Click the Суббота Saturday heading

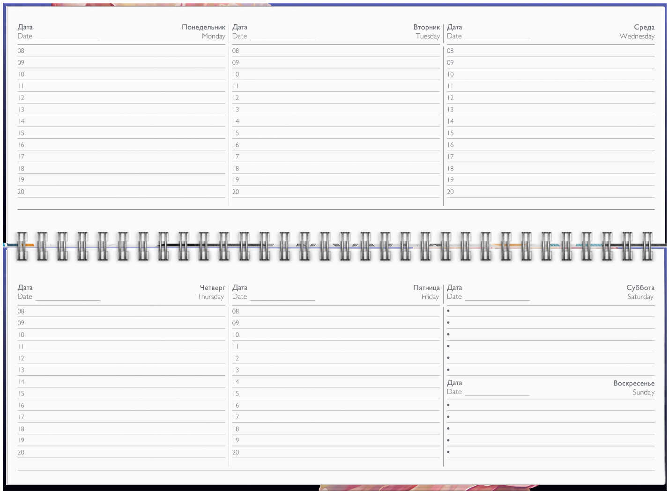640,292
